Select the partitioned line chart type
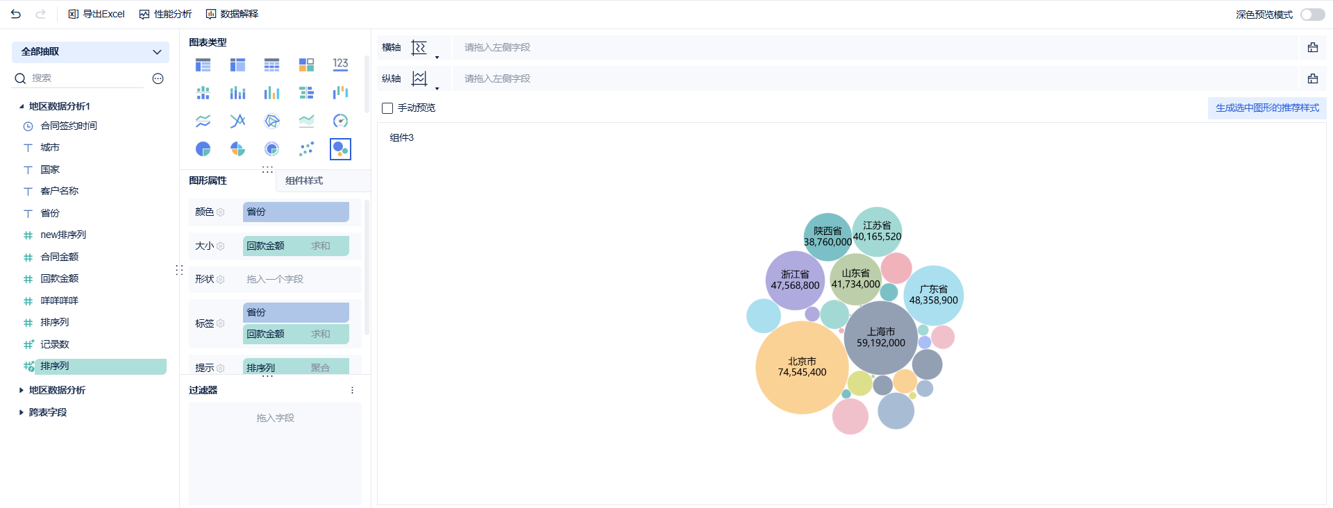This screenshot has height=508, width=1333. (x=203, y=121)
